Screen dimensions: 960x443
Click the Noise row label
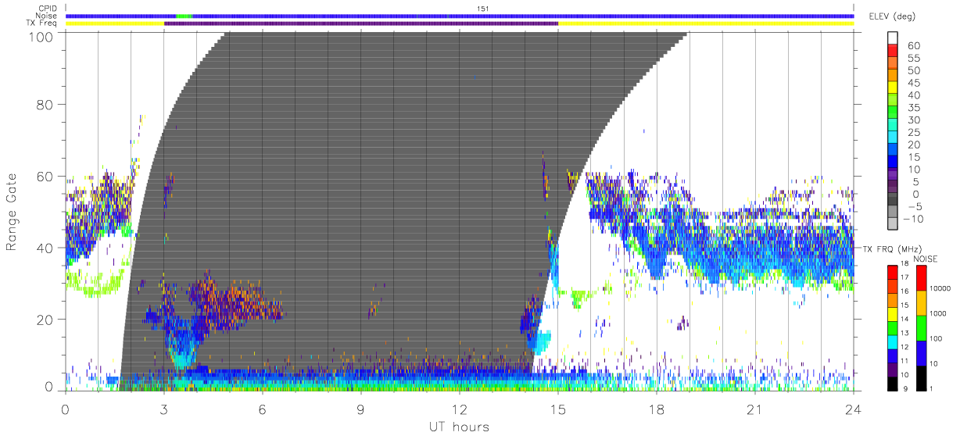click(47, 16)
